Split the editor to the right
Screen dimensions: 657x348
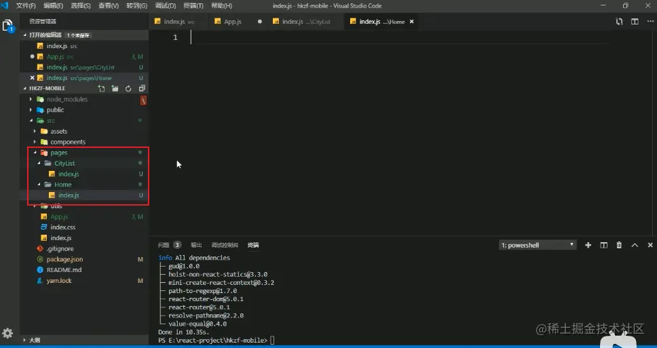[635, 22]
